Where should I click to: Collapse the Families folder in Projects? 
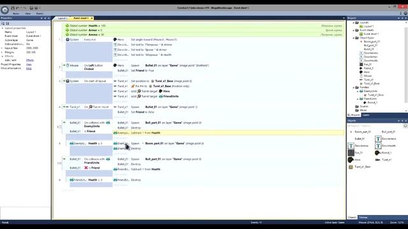354,88
